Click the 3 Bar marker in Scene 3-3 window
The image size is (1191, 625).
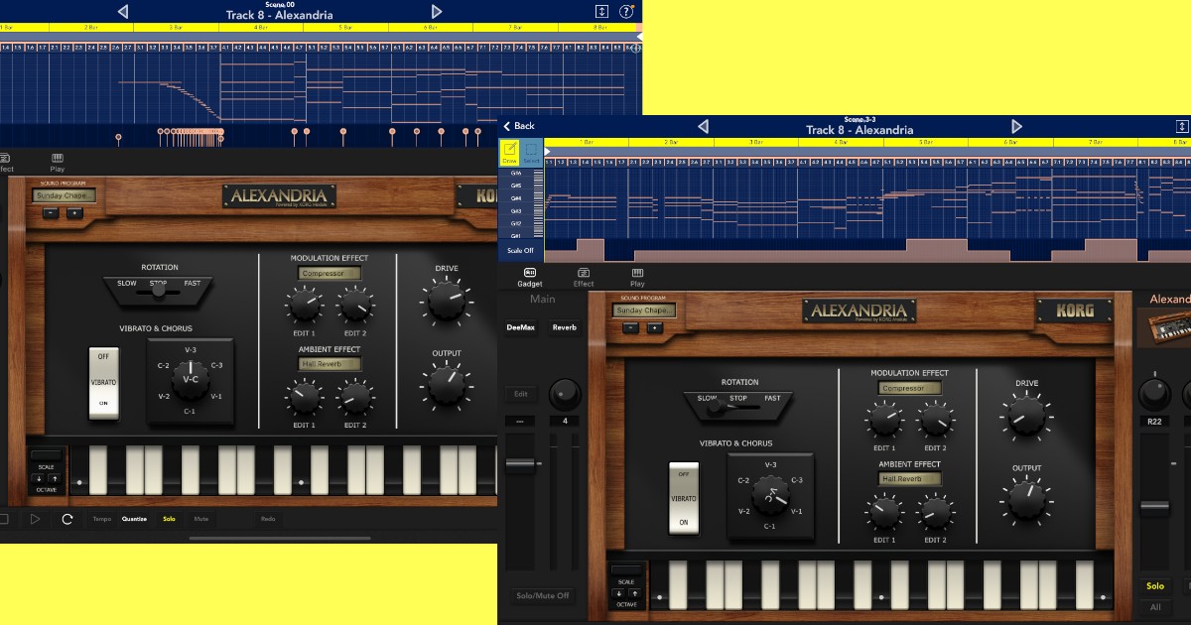click(757, 143)
